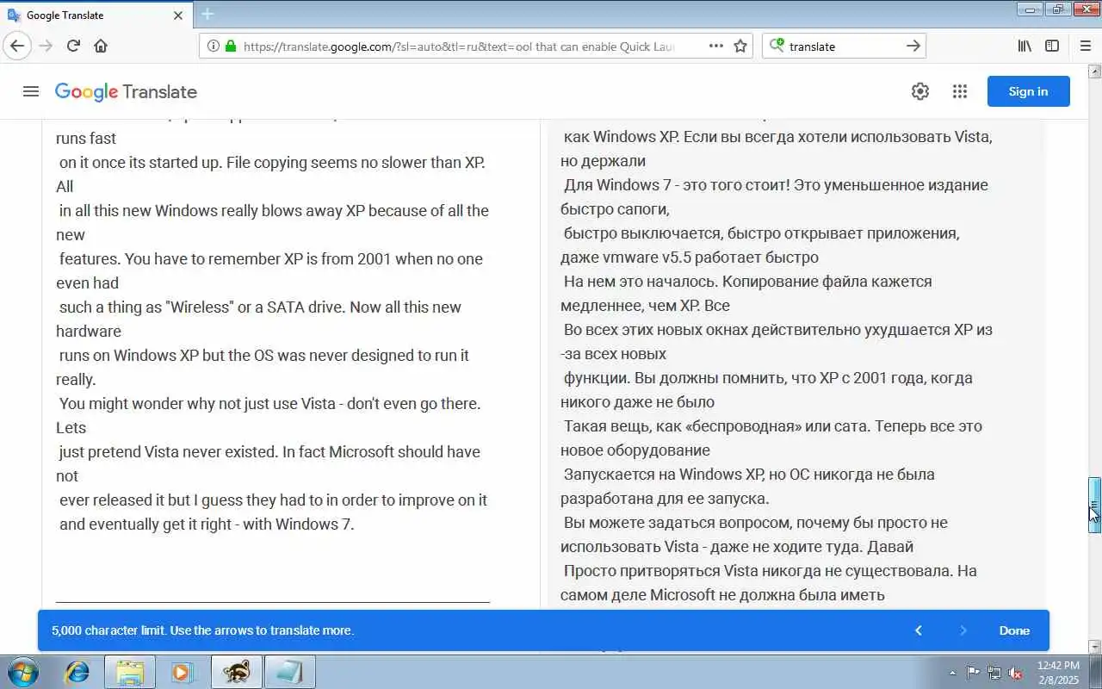Open the Windows Start menu
The width and height of the screenshot is (1102, 689).
click(22, 672)
